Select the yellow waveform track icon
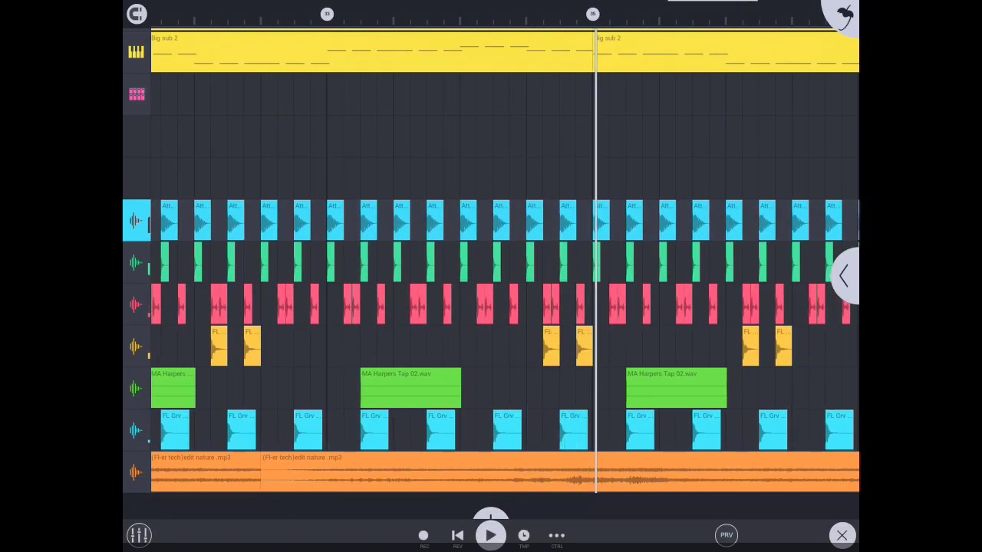 (137, 347)
